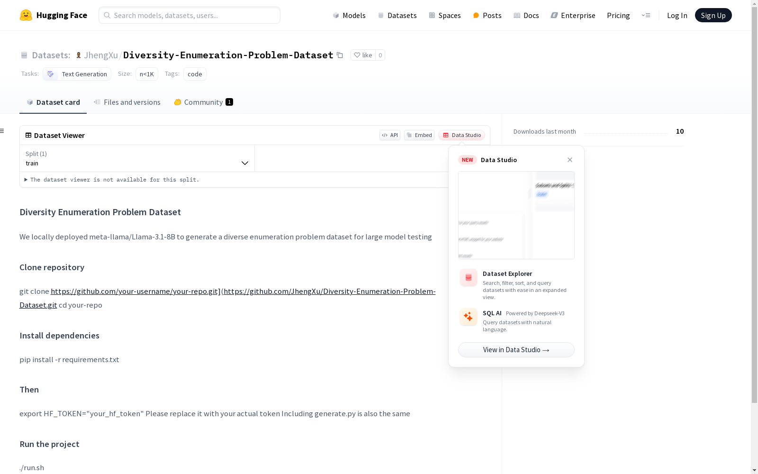
Task: Click the Text Generation task icon
Action: [x=51, y=74]
